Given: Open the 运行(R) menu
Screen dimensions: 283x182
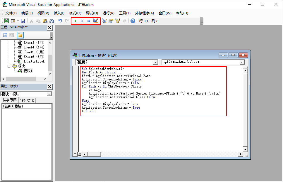Looking at the screenshot, I should pyautogui.click(x=109, y=13).
